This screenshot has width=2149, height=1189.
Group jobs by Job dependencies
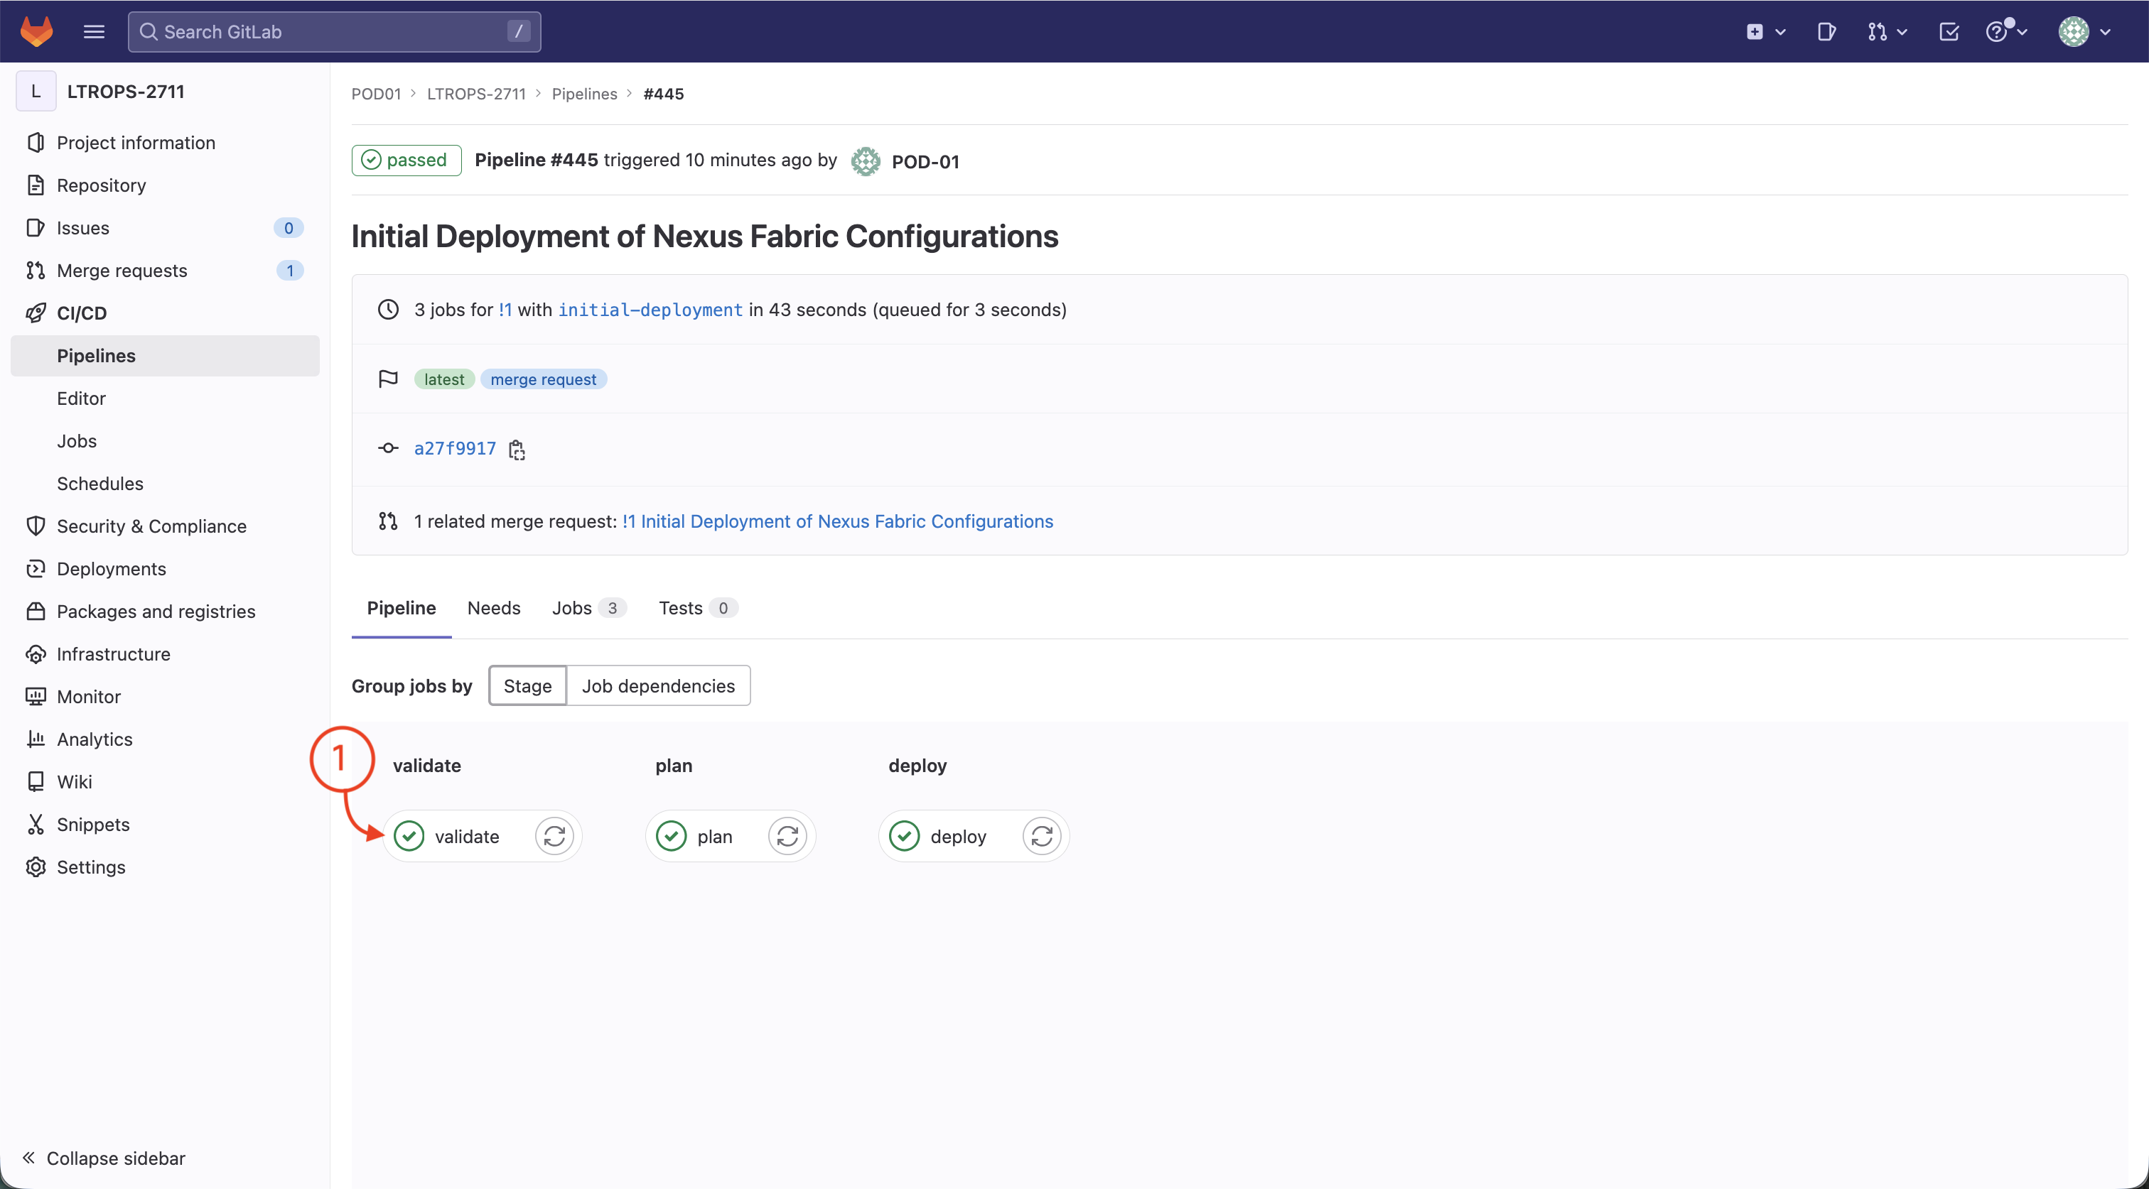click(x=657, y=685)
